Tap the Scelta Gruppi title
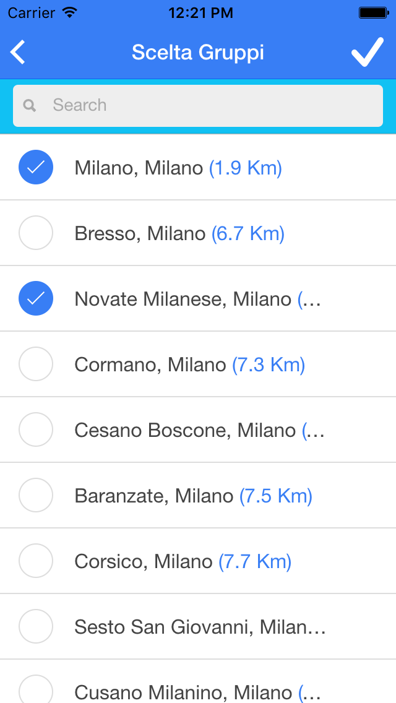 198,53
